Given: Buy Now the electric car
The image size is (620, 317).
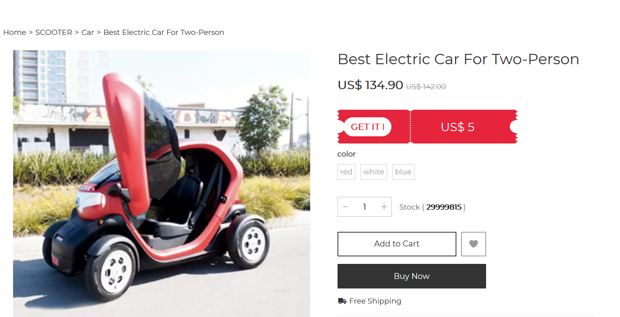Looking at the screenshot, I should pos(412,276).
